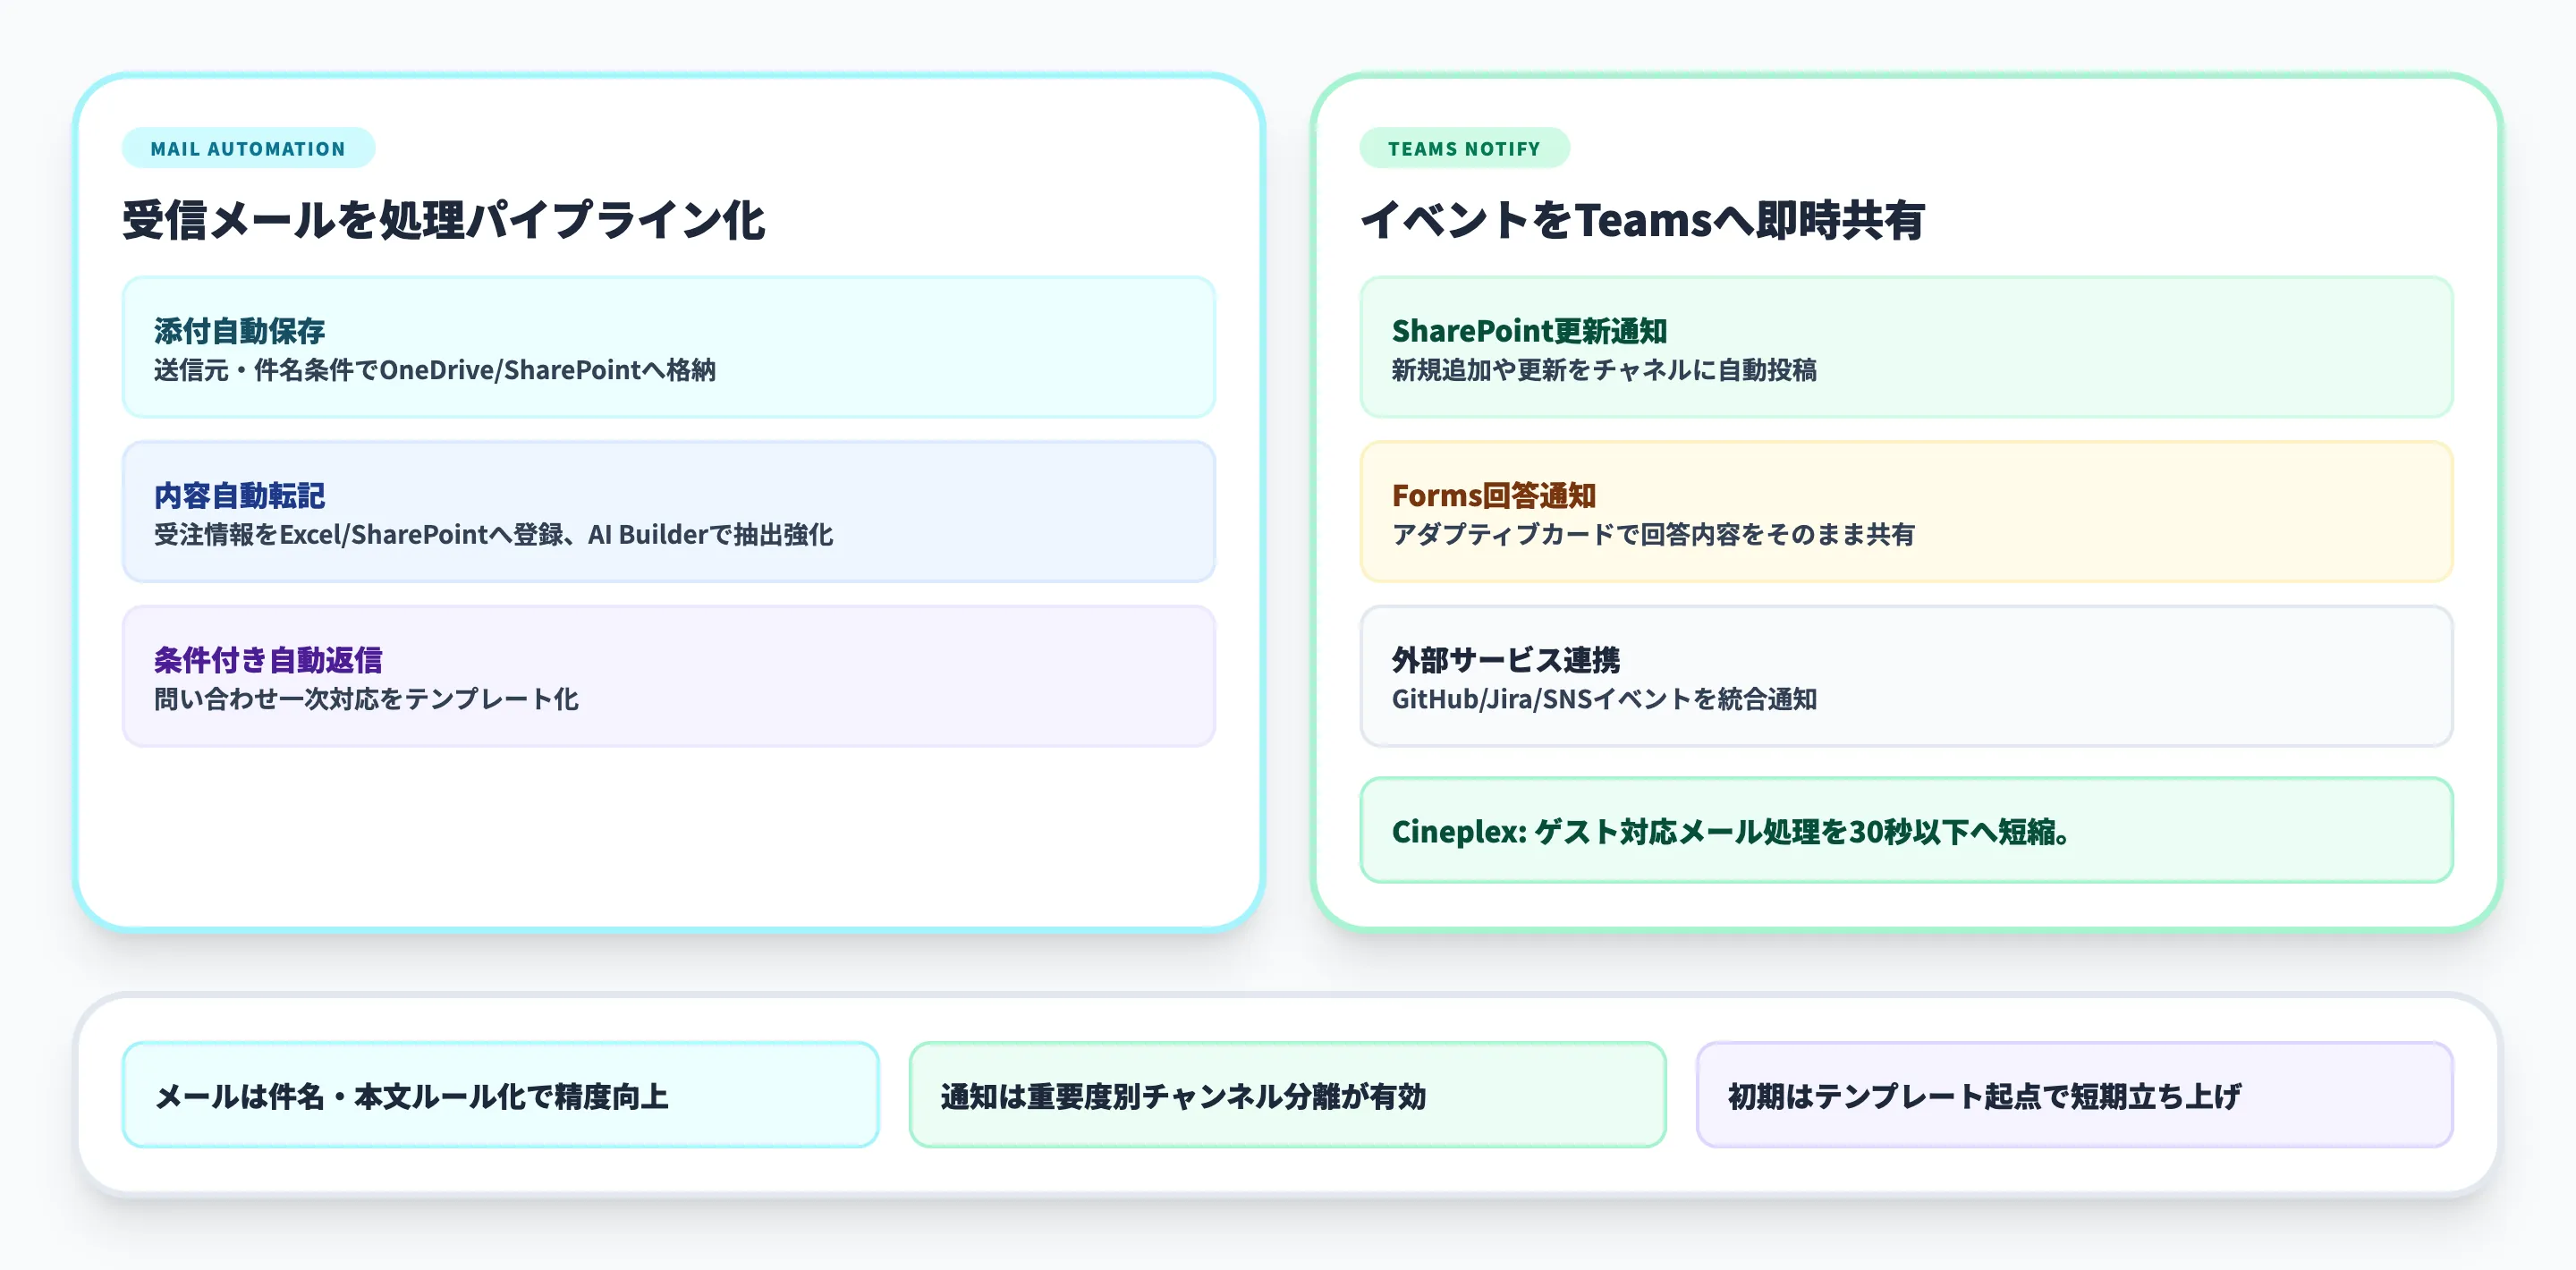The height and width of the screenshot is (1270, 2576).
Task: Click the OneDrive/SharePointへ格納 description text
Action: 435,370
